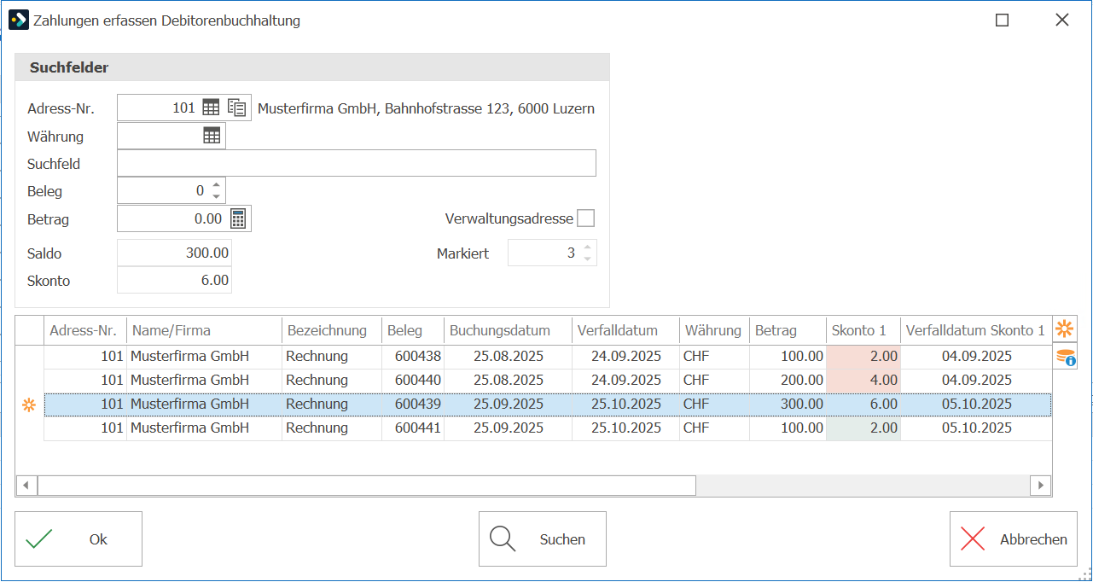Screen dimensions: 1093x582
Task: Click into the Suchfeld text input
Action: point(357,163)
